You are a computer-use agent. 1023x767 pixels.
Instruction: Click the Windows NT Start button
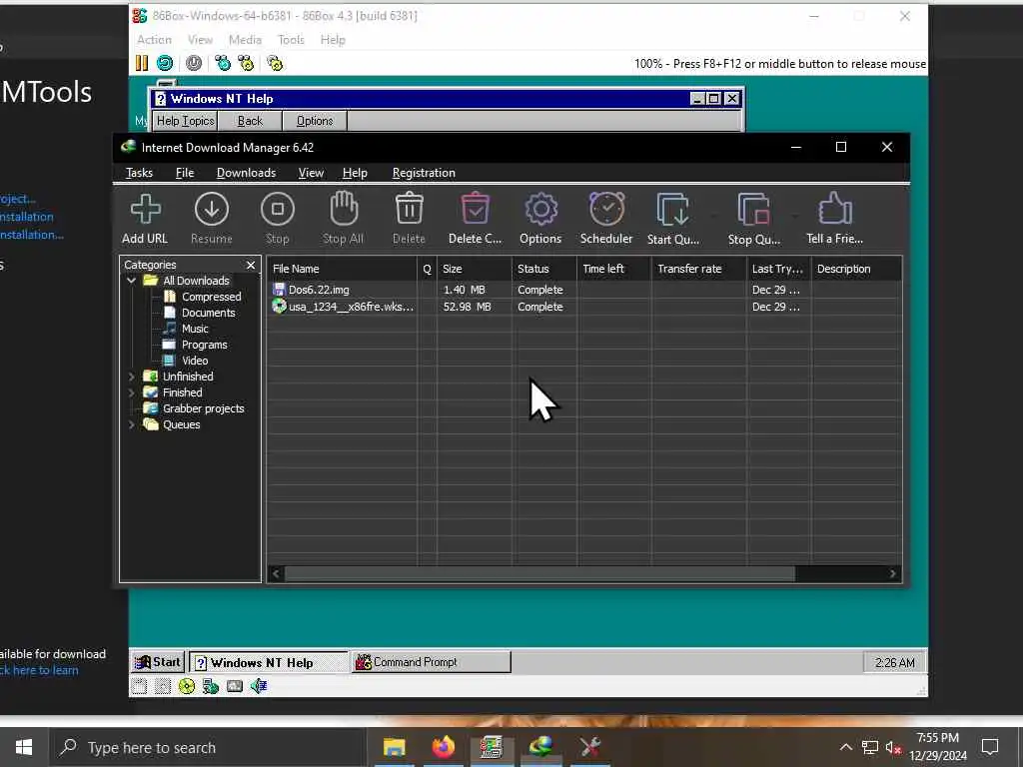157,662
